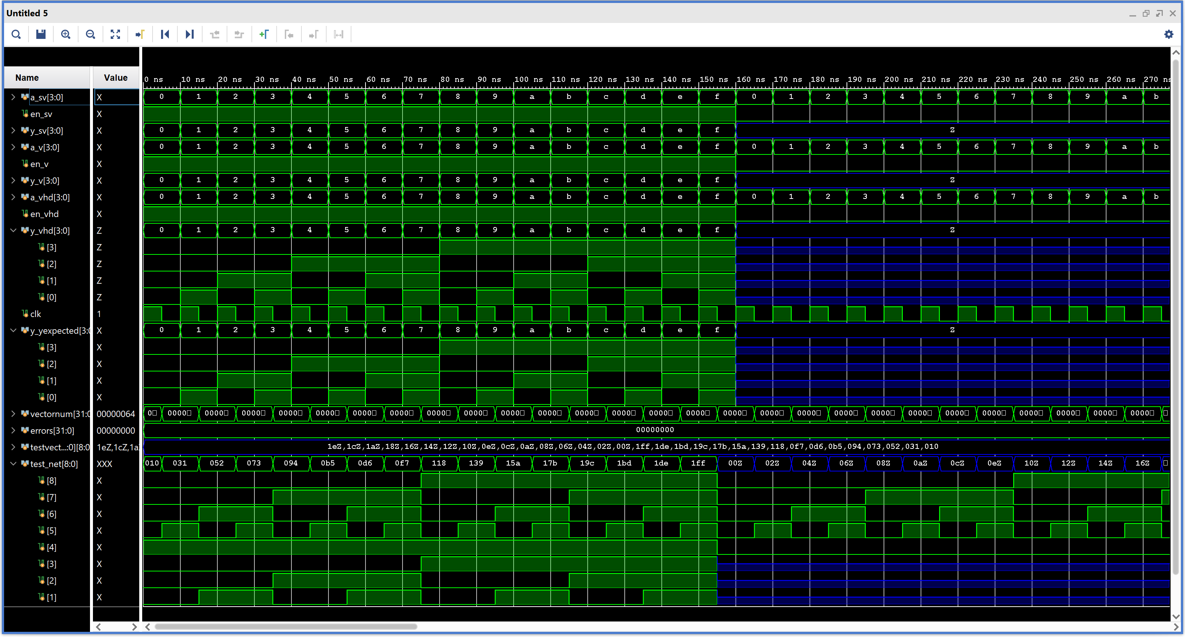The width and height of the screenshot is (1185, 637).
Task: Select the en_vhd signal in name list
Action: coord(44,214)
